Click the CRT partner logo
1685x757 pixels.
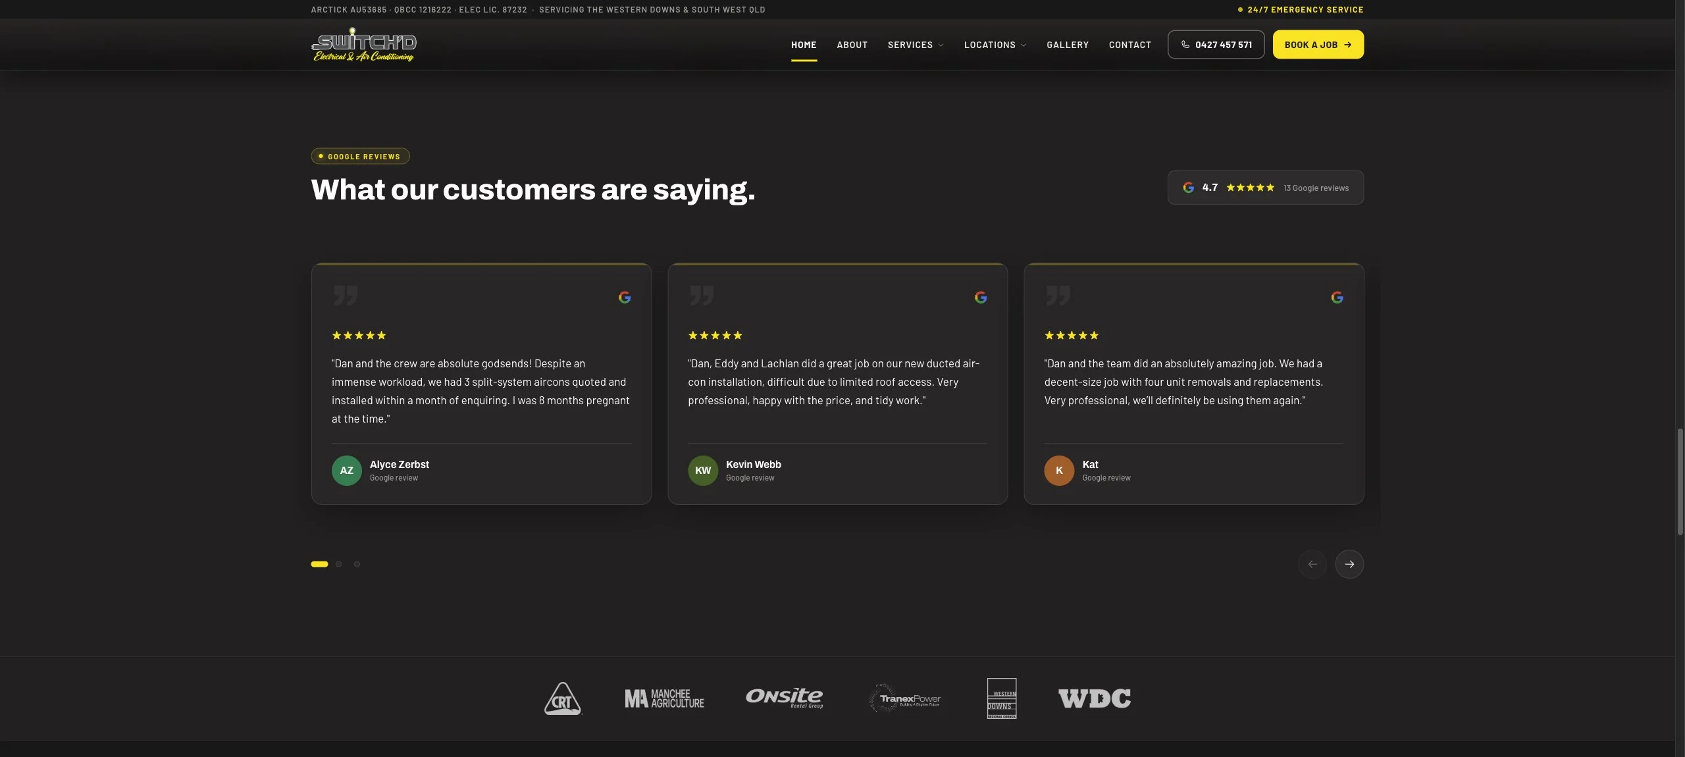click(563, 698)
